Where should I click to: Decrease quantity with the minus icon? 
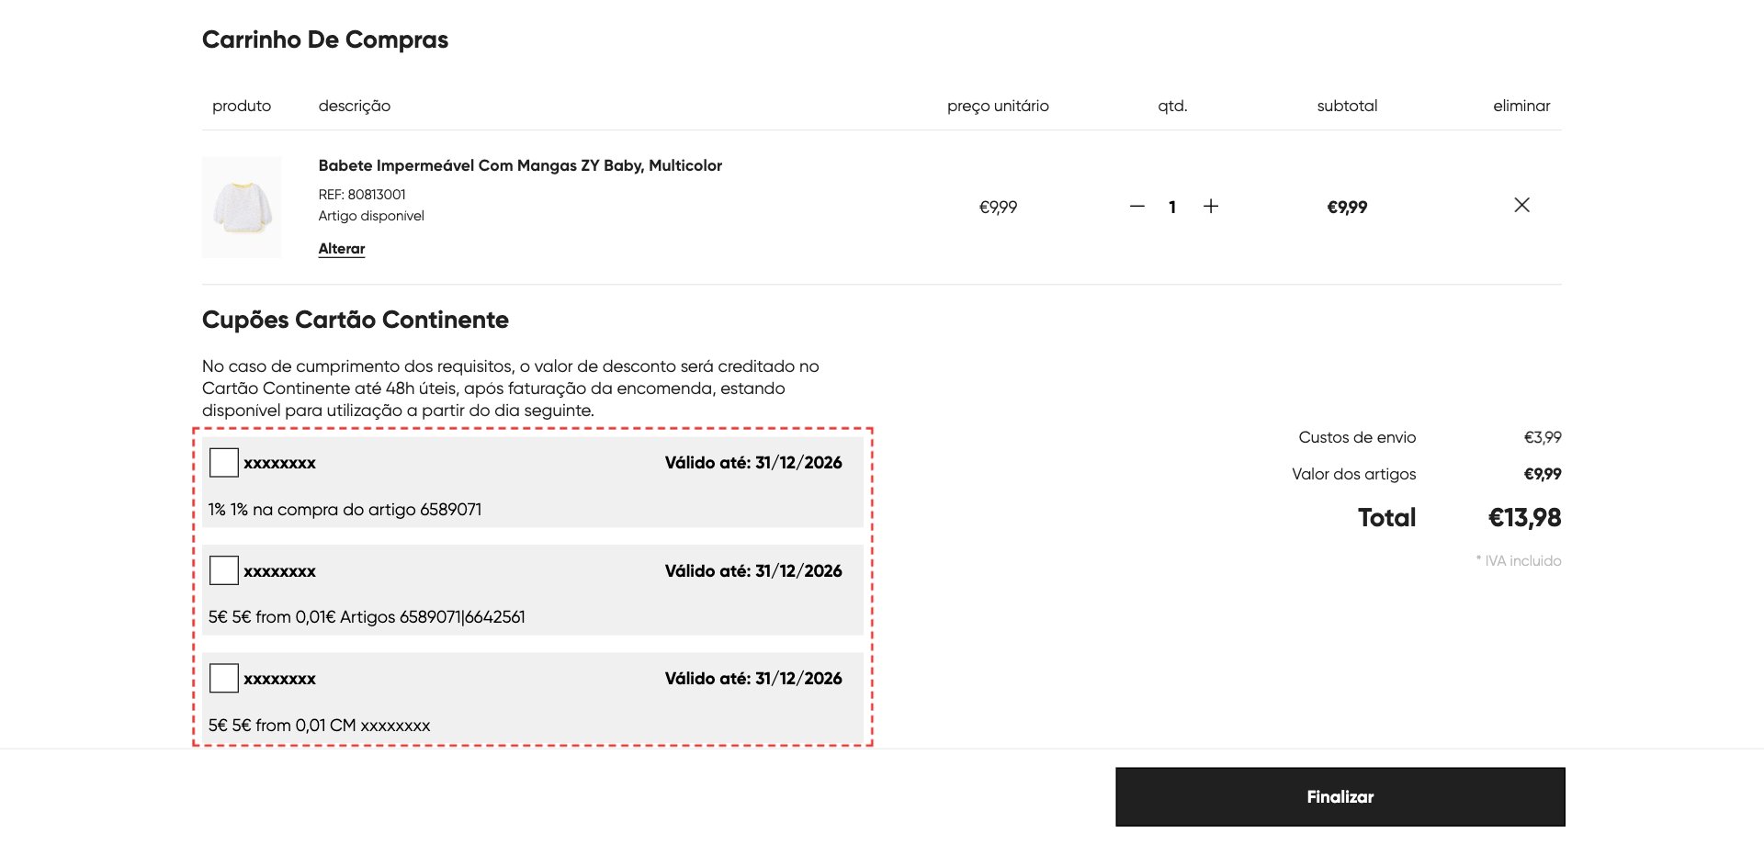(x=1137, y=207)
